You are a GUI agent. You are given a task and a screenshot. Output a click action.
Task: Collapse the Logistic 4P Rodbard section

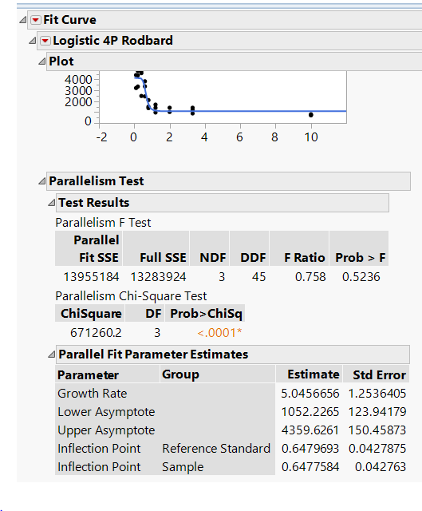point(32,41)
